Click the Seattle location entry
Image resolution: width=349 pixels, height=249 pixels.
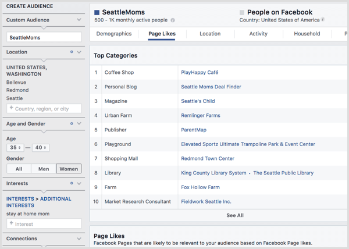coord(15,98)
